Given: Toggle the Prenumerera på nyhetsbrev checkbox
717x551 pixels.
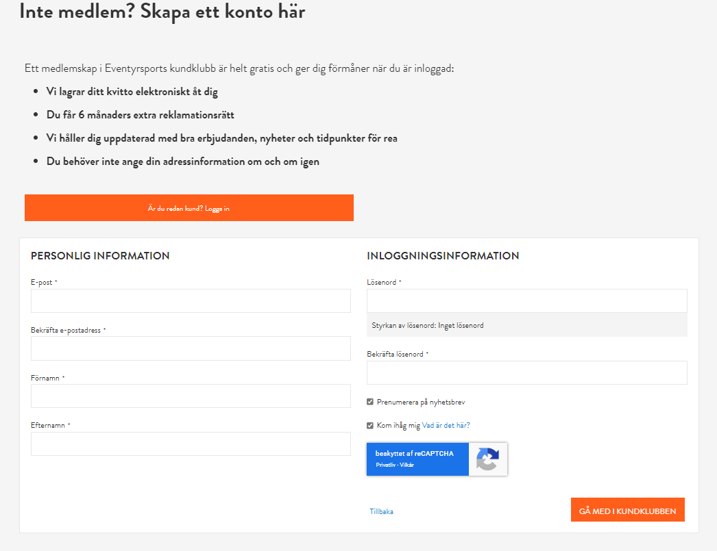Looking at the screenshot, I should (370, 402).
